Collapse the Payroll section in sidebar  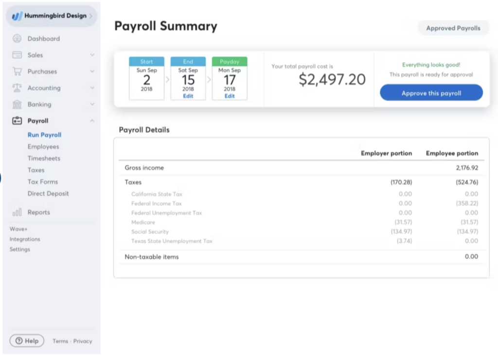point(91,120)
